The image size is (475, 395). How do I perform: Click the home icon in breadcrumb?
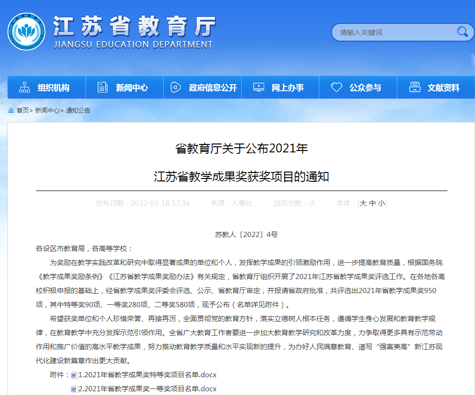[11, 110]
